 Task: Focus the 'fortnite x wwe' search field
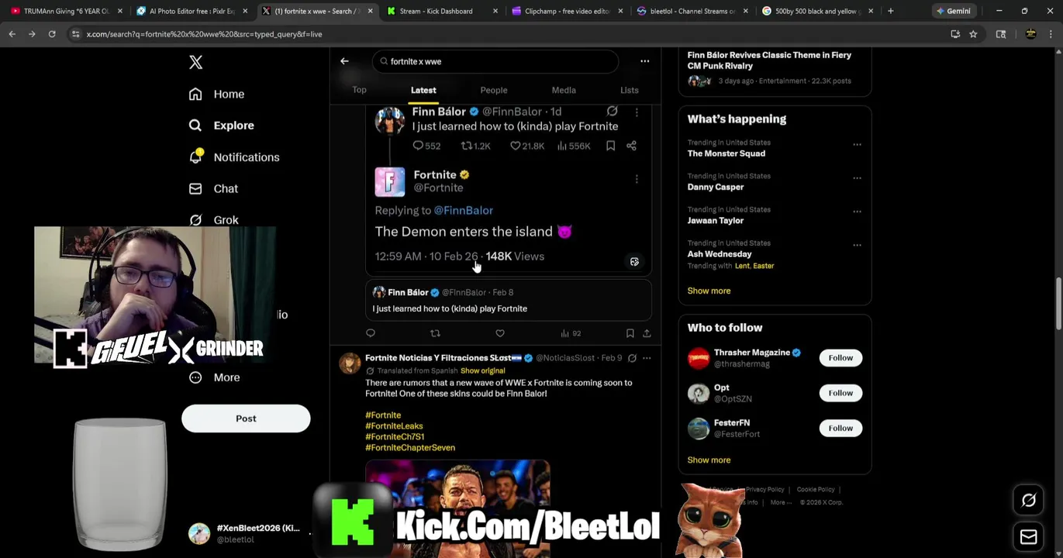click(495, 61)
